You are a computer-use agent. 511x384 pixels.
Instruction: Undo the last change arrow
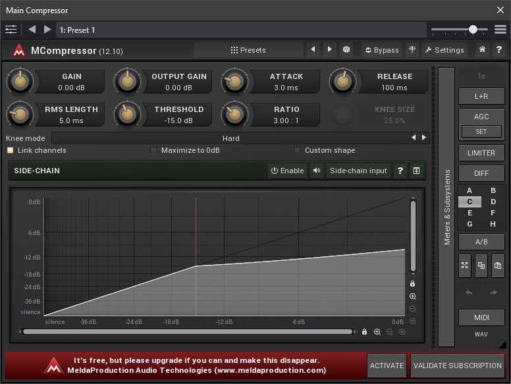(469, 293)
